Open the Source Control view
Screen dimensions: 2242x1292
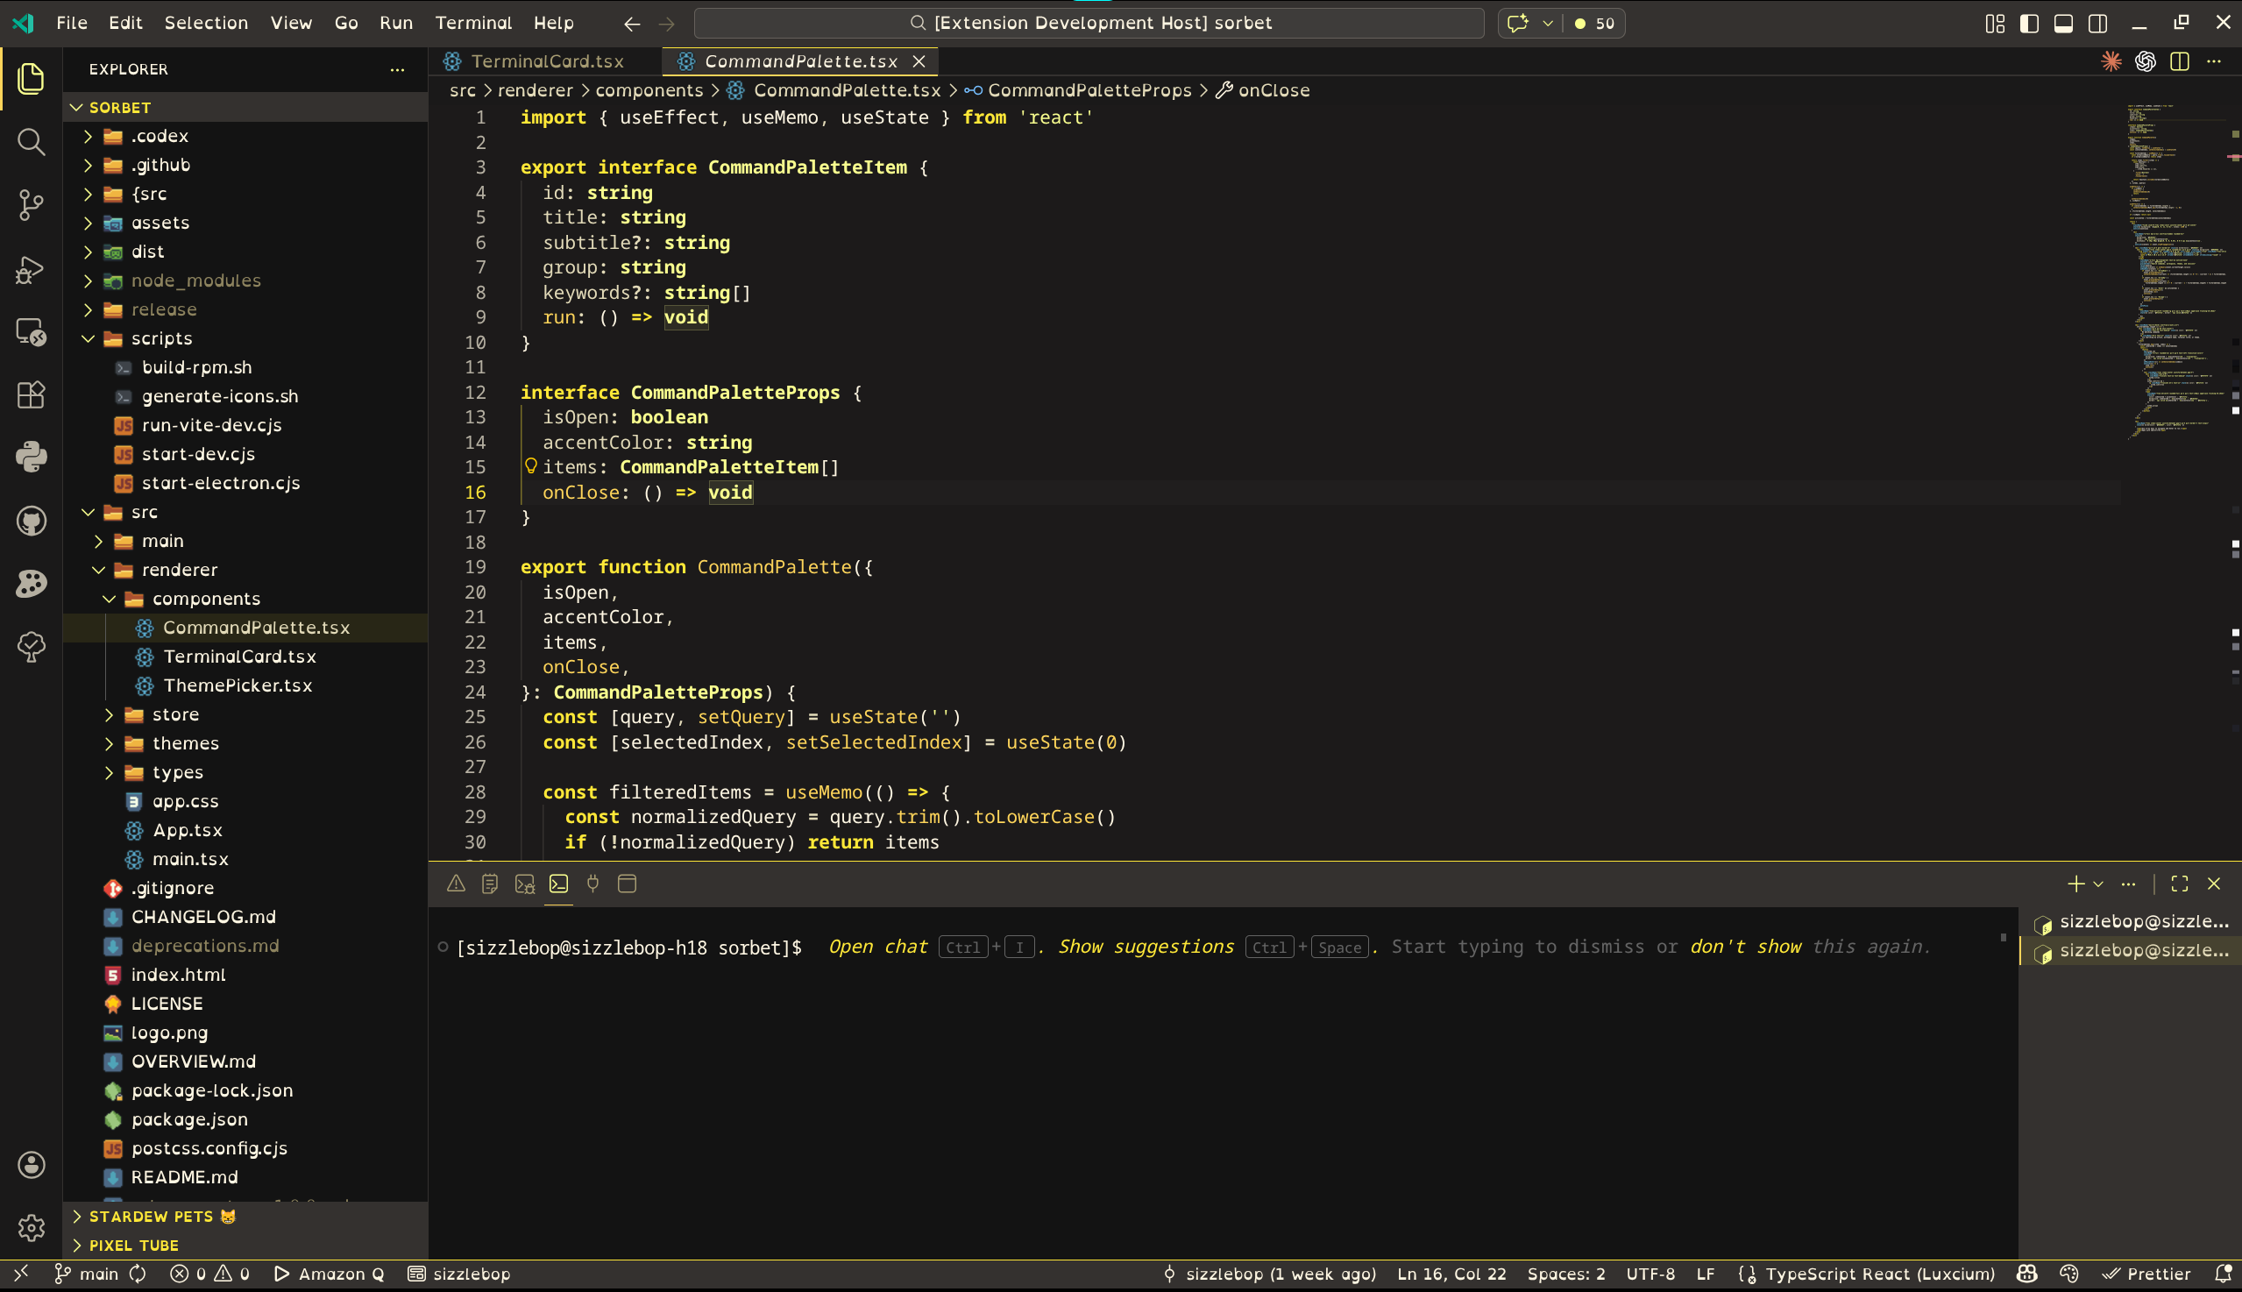tap(31, 205)
